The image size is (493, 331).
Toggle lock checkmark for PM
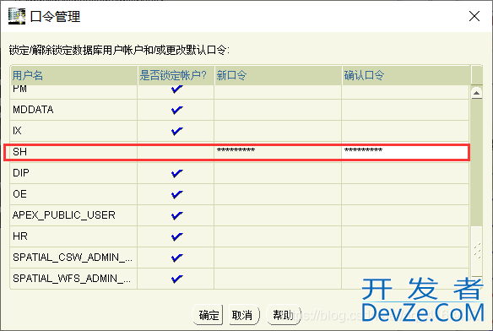[x=176, y=90]
